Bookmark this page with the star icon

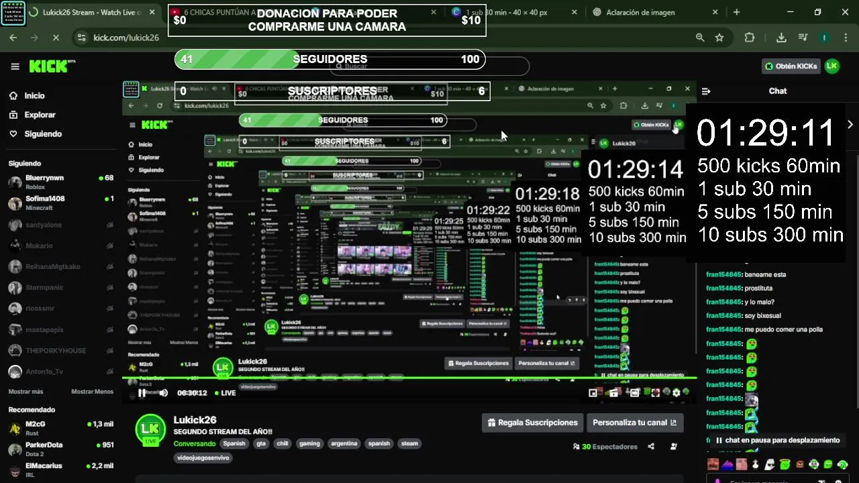coord(719,38)
